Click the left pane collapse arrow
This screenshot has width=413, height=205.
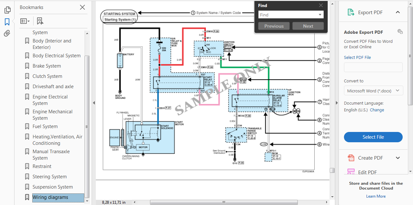pos(94,103)
